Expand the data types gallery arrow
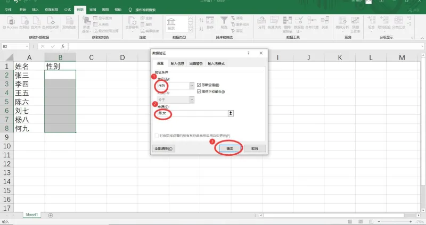The width and height of the screenshot is (426, 225). [191, 30]
